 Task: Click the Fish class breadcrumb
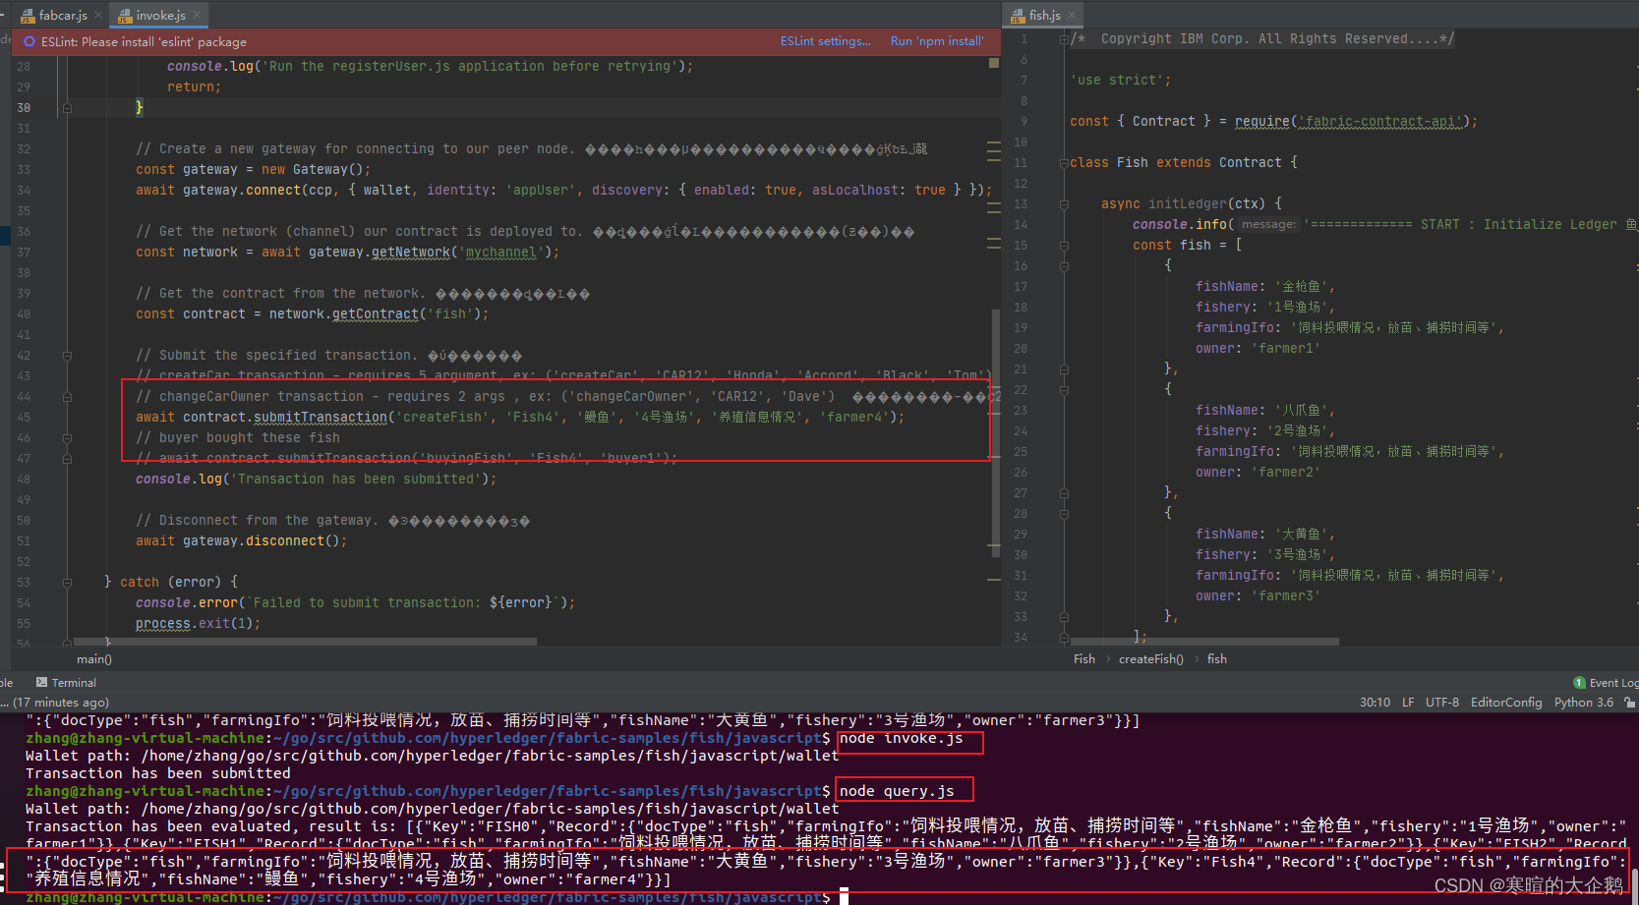coord(1083,659)
